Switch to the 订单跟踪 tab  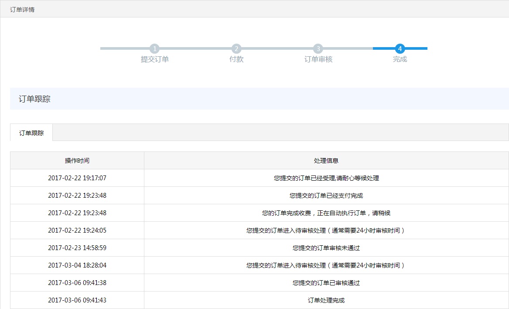pyautogui.click(x=31, y=132)
